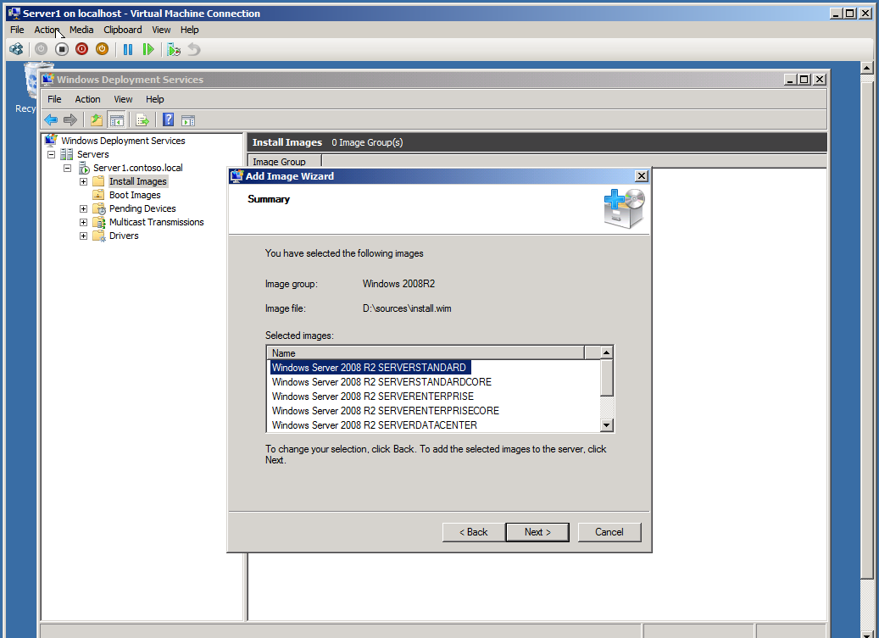Screen dimensions: 879x638
Task: Open the Media menu
Action: click(x=81, y=30)
